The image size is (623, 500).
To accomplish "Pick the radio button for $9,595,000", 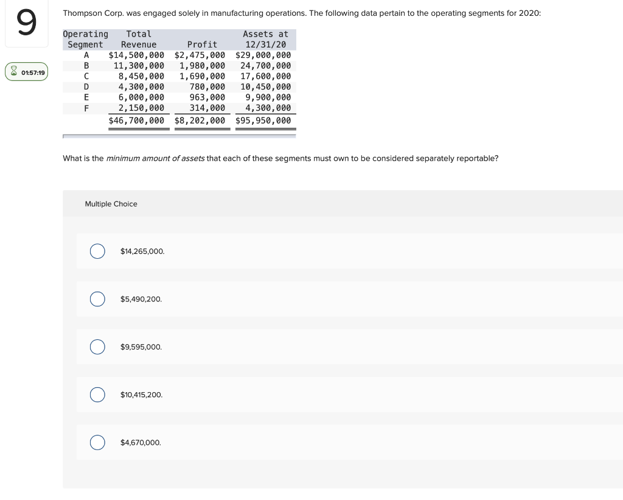I will coord(97,347).
